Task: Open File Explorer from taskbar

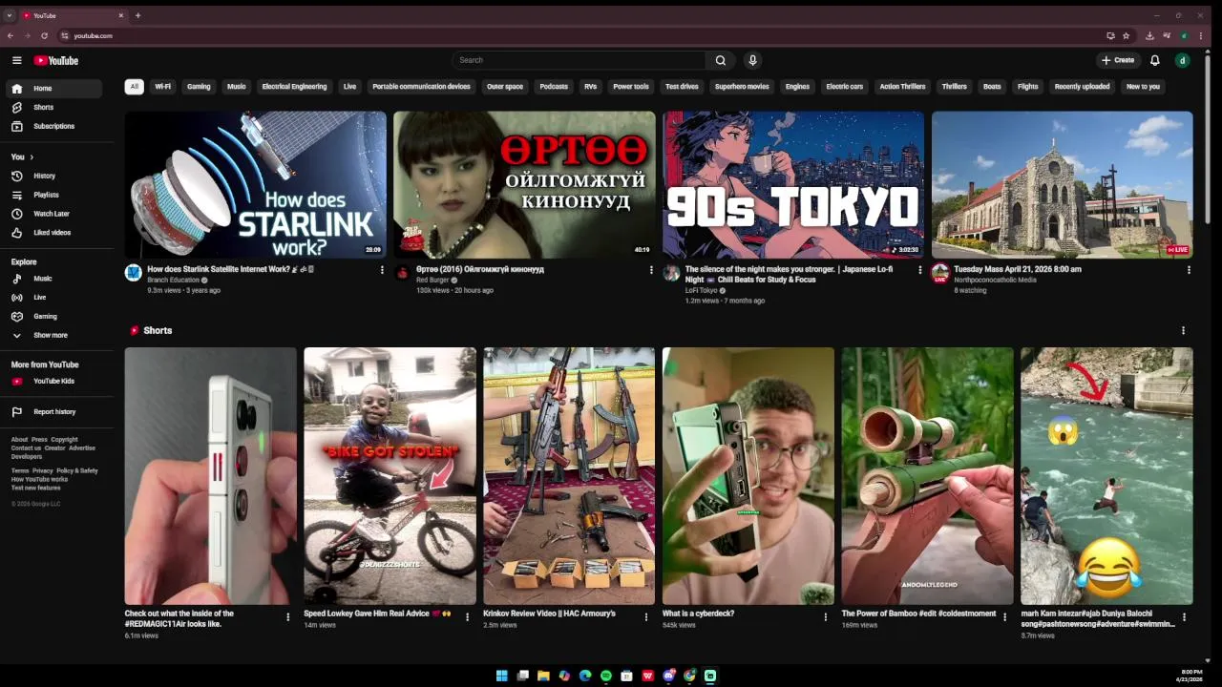Action: (x=543, y=676)
